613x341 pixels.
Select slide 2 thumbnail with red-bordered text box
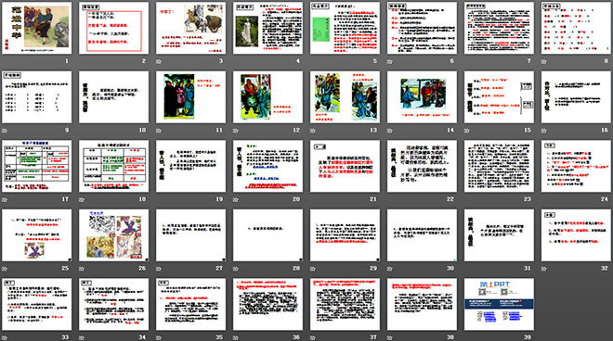click(113, 28)
